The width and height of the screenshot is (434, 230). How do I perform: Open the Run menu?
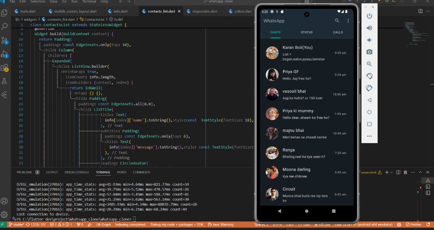[75, 2]
